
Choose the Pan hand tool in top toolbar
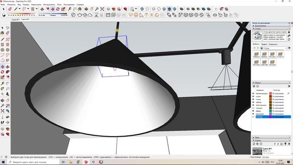click(x=92, y=9)
